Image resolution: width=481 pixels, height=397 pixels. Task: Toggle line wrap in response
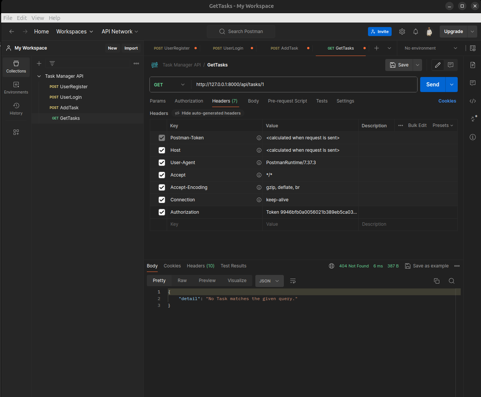click(x=293, y=281)
